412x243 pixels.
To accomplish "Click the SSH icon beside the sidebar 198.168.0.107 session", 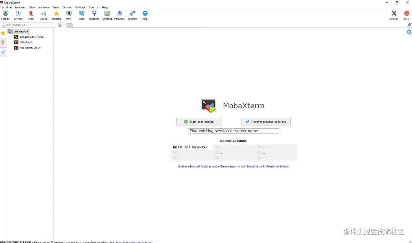I will 16,37.
